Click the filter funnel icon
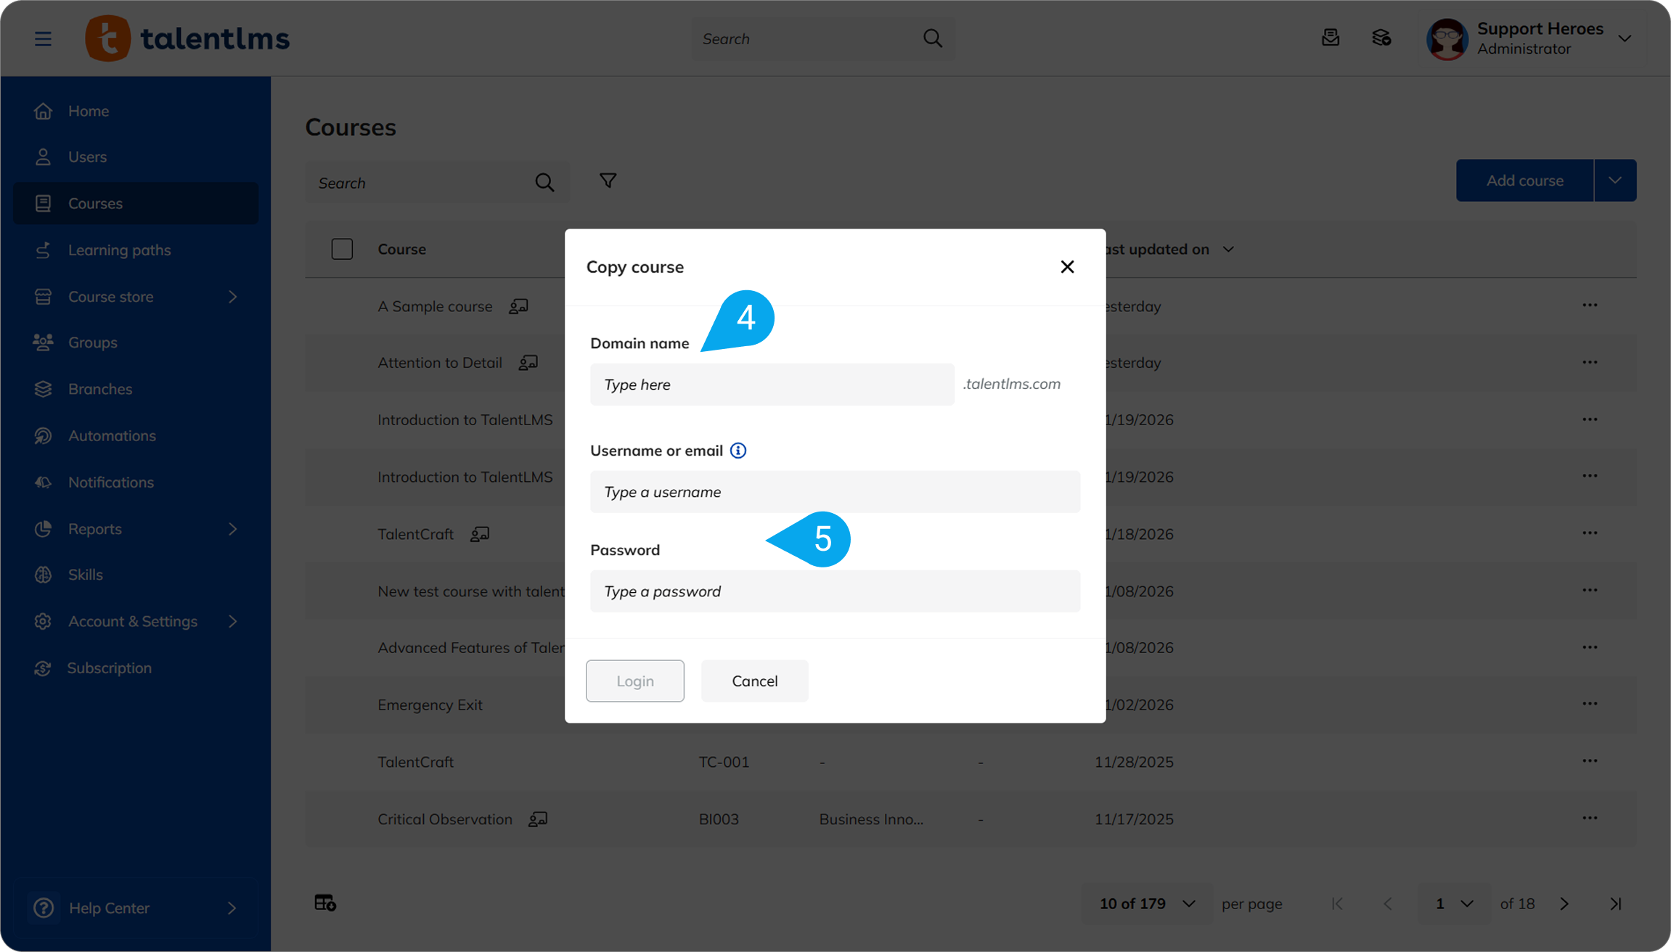 pyautogui.click(x=608, y=181)
